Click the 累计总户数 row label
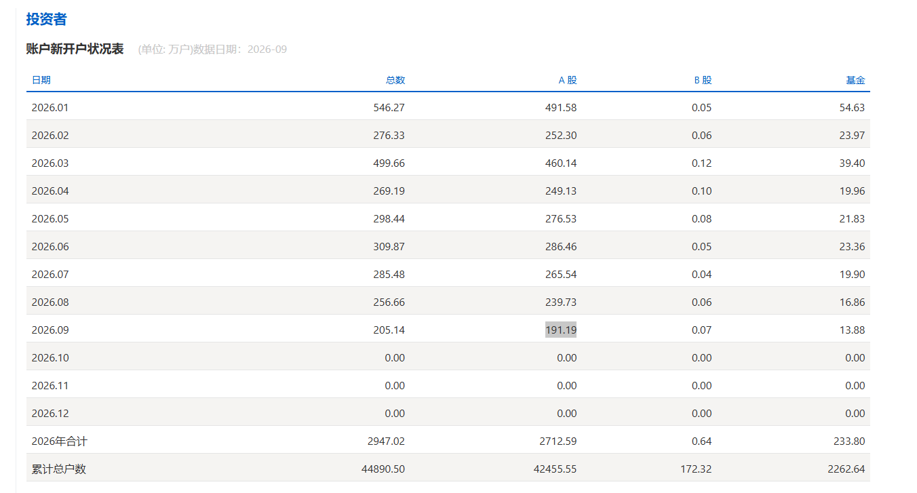The image size is (917, 493). point(58,469)
